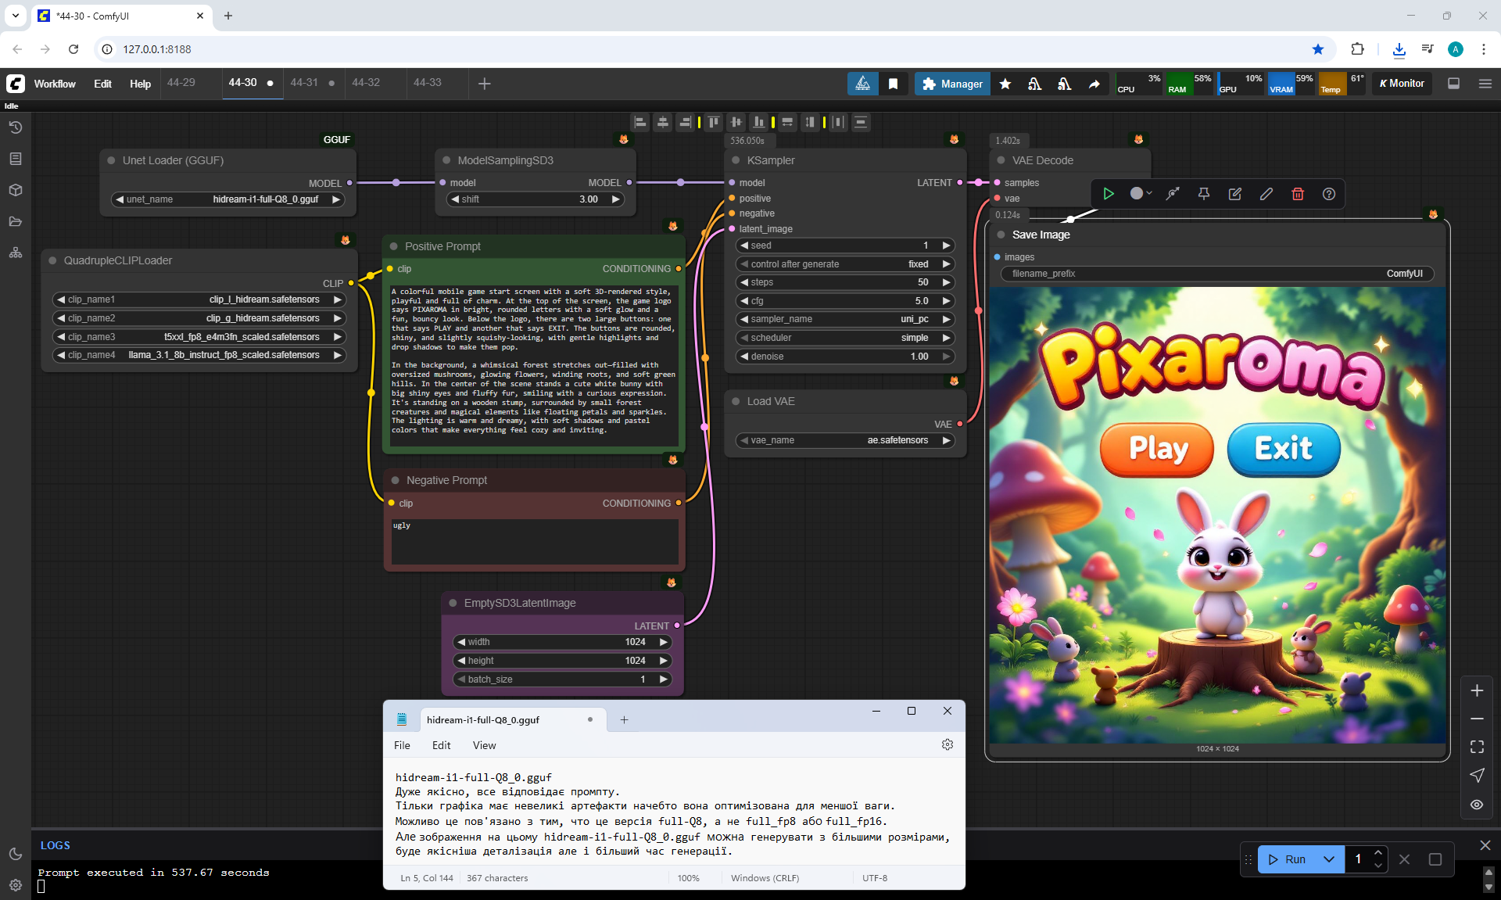Toggle dark theme with the moon icon
Screen dimensions: 1501x900
tap(15, 854)
